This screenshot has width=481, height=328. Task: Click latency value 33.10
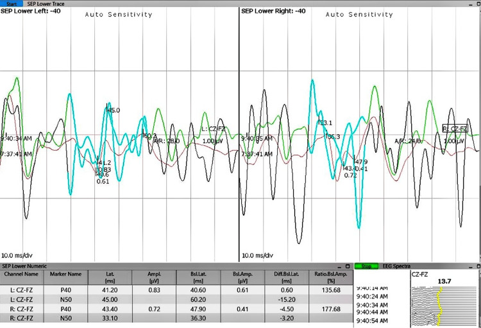(110, 318)
